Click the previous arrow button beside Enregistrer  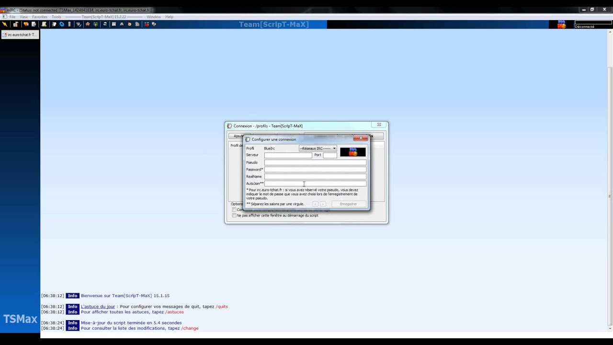coord(315,204)
